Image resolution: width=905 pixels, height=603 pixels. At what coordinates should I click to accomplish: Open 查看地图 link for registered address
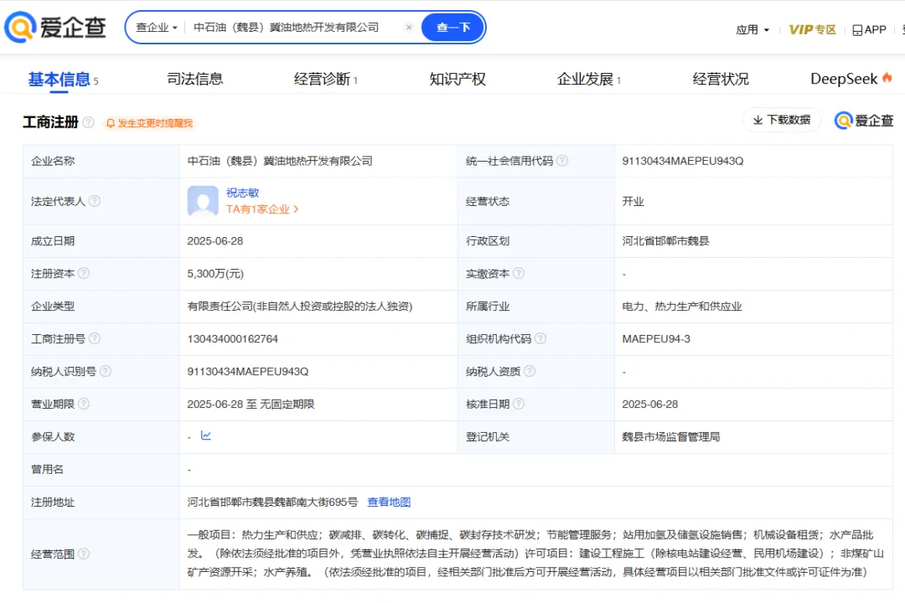pos(389,502)
